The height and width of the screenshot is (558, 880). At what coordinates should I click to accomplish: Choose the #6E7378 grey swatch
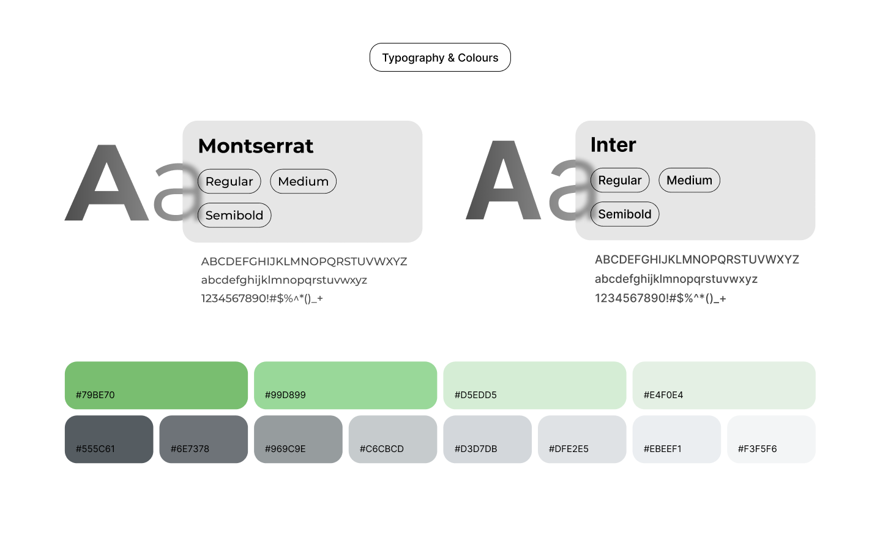pos(203,439)
